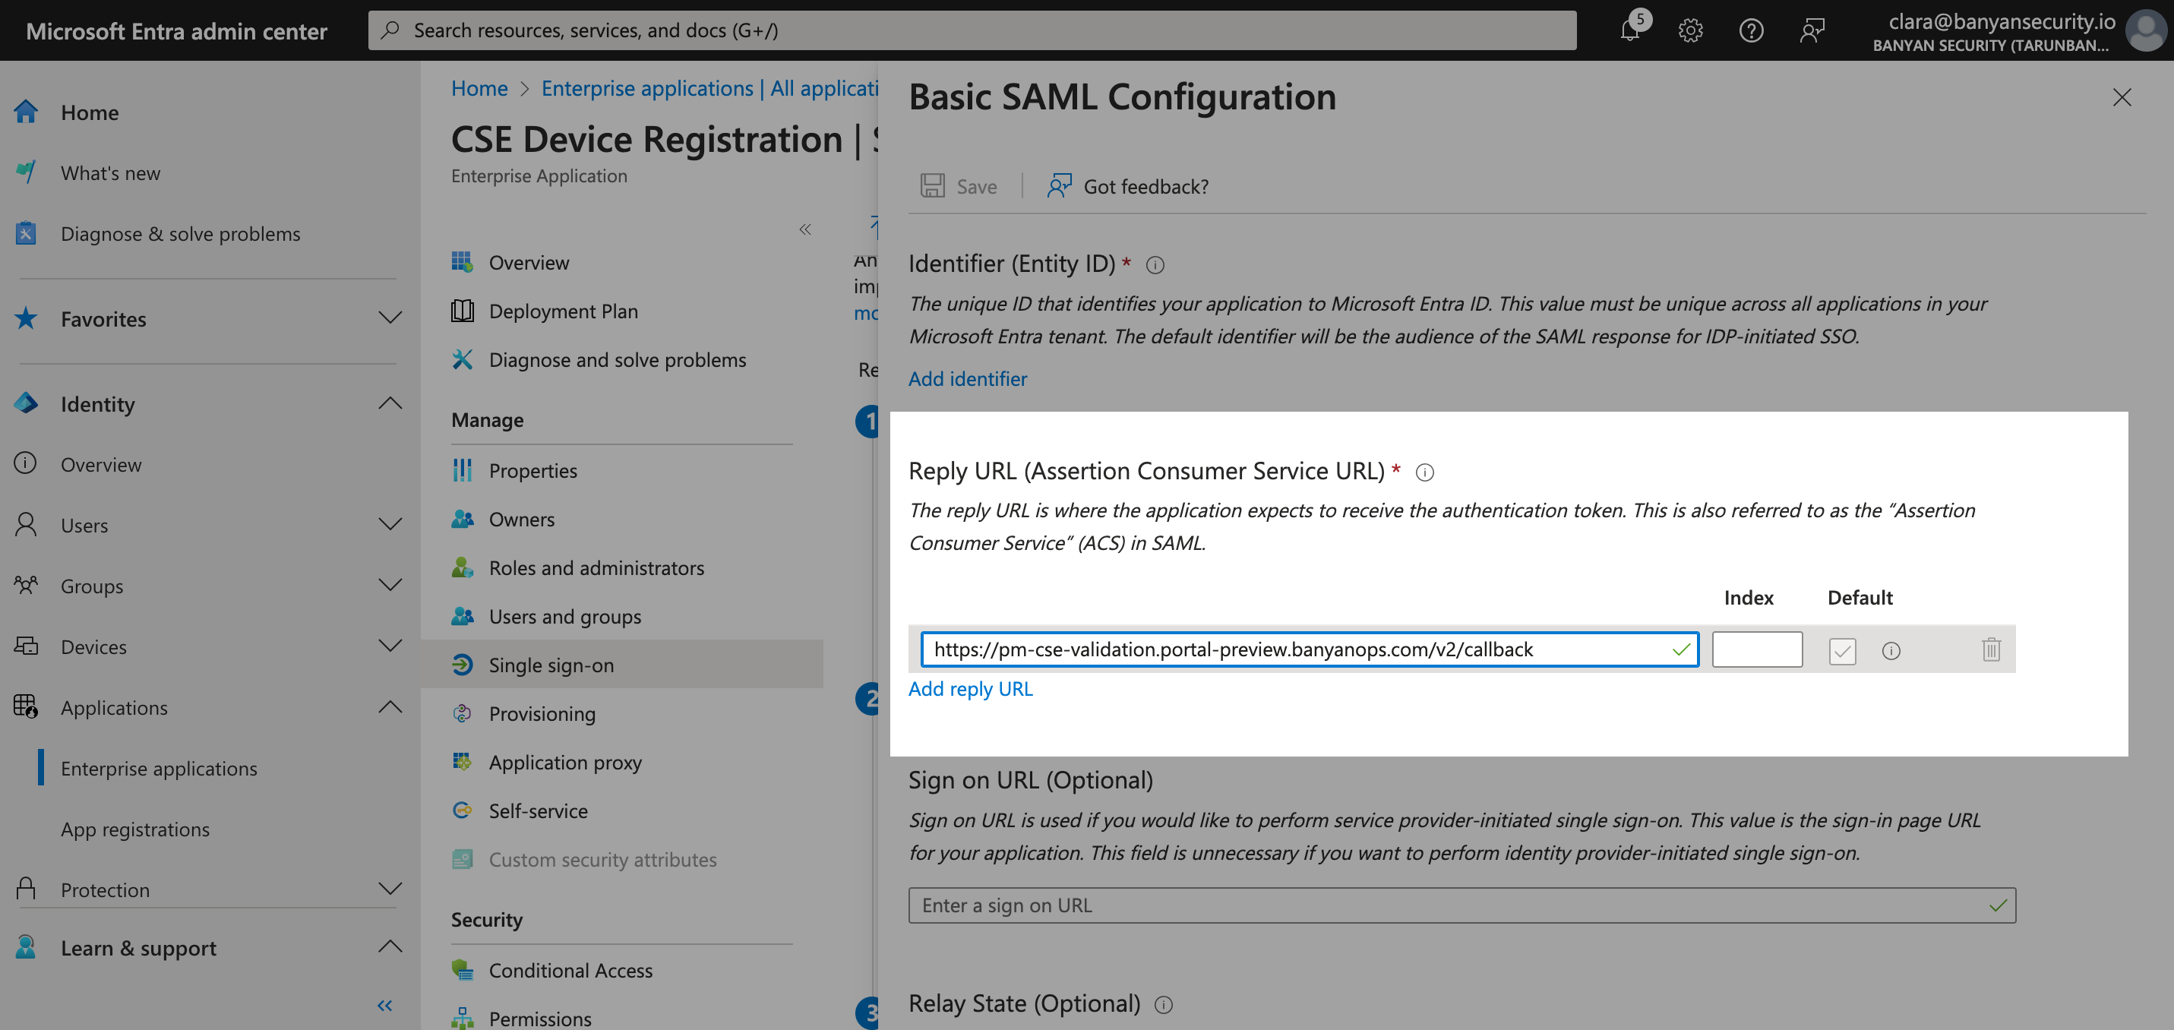The image size is (2174, 1030).
Task: Open the settings gear icon
Action: [x=1689, y=31]
